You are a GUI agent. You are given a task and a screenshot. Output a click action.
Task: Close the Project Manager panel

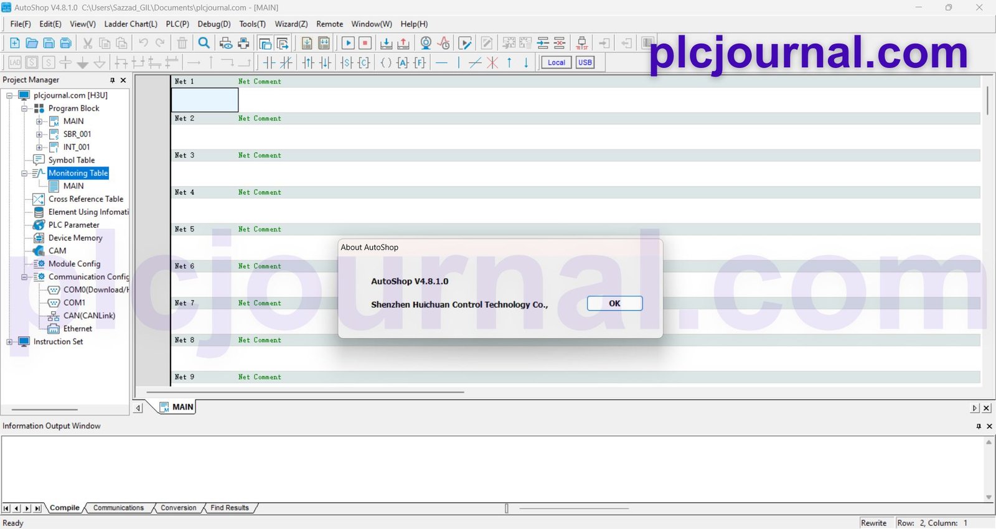click(x=123, y=80)
